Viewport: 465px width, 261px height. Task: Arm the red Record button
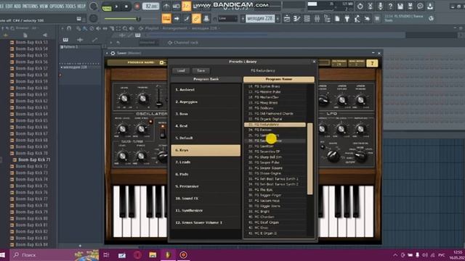pyautogui.click(x=137, y=7)
